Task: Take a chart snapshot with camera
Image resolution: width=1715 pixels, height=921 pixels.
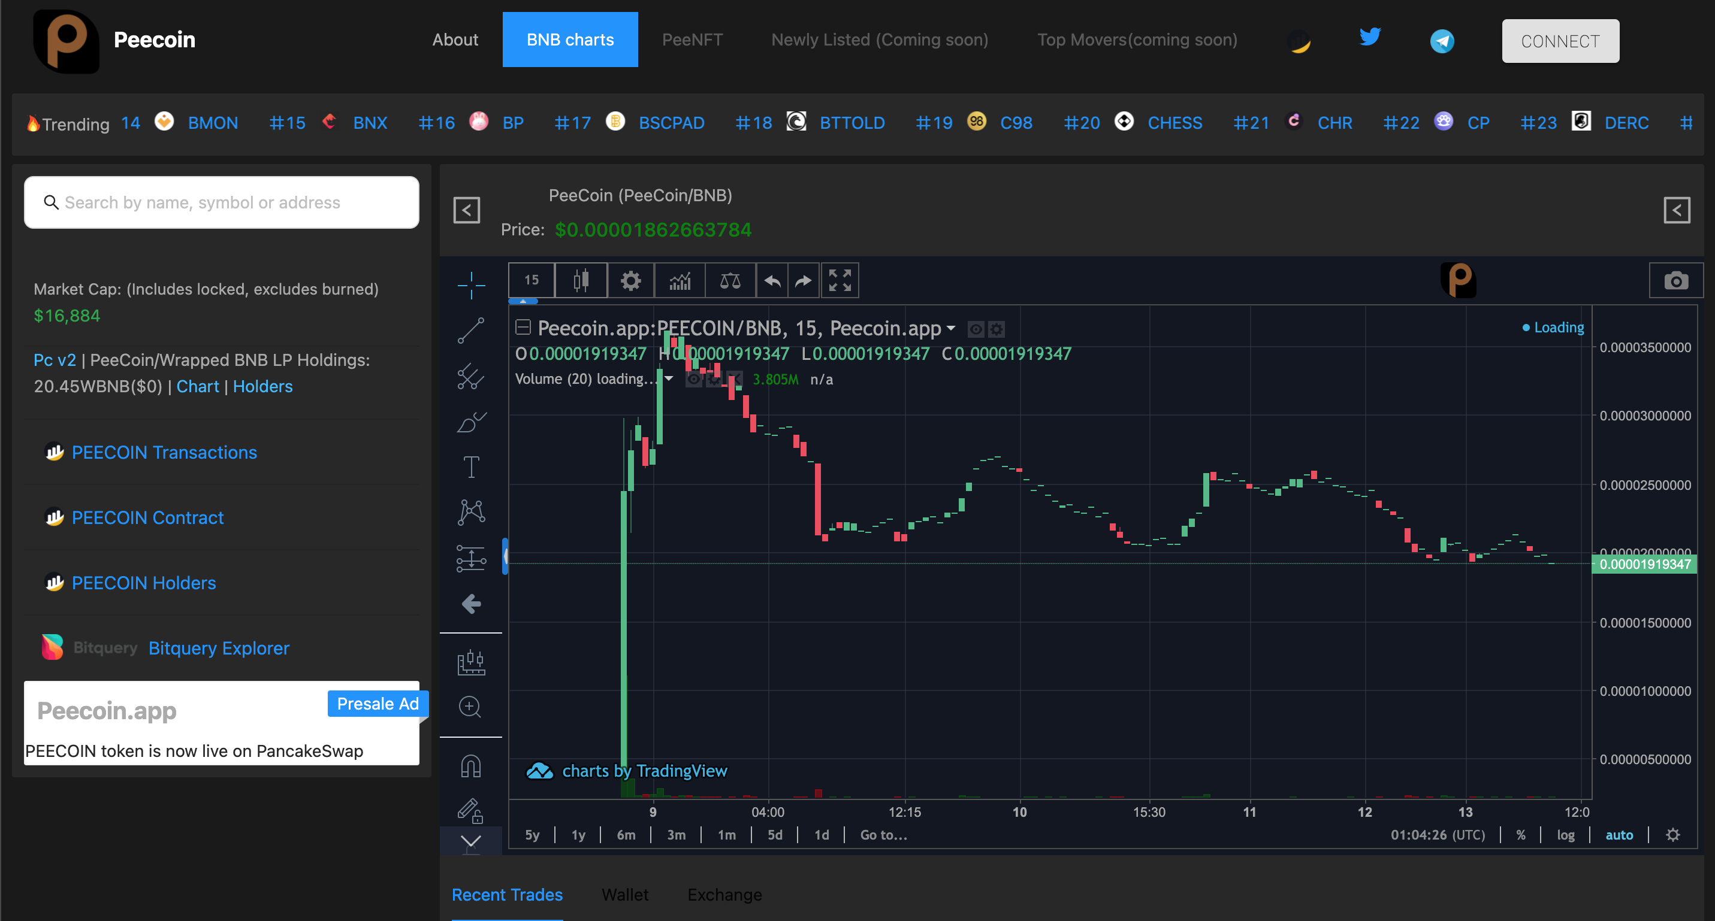Action: (x=1675, y=280)
